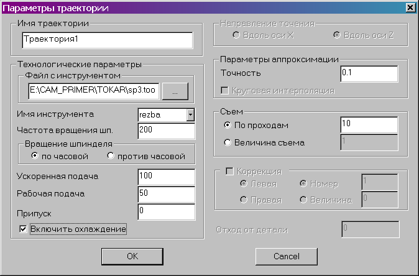
Task: Confirm settings with the OK button
Action: pyautogui.click(x=132, y=257)
